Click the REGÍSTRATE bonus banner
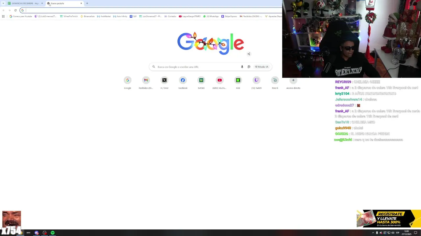The height and width of the screenshot is (236, 421). (389, 219)
